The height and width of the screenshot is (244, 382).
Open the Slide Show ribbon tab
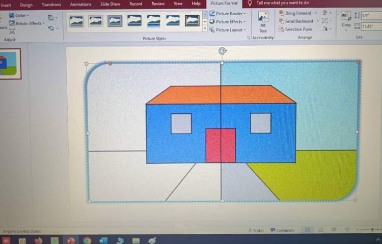pos(110,5)
